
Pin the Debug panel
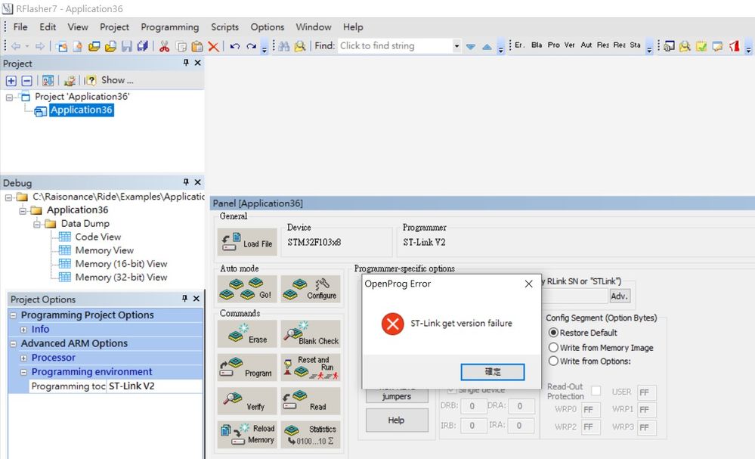point(186,182)
